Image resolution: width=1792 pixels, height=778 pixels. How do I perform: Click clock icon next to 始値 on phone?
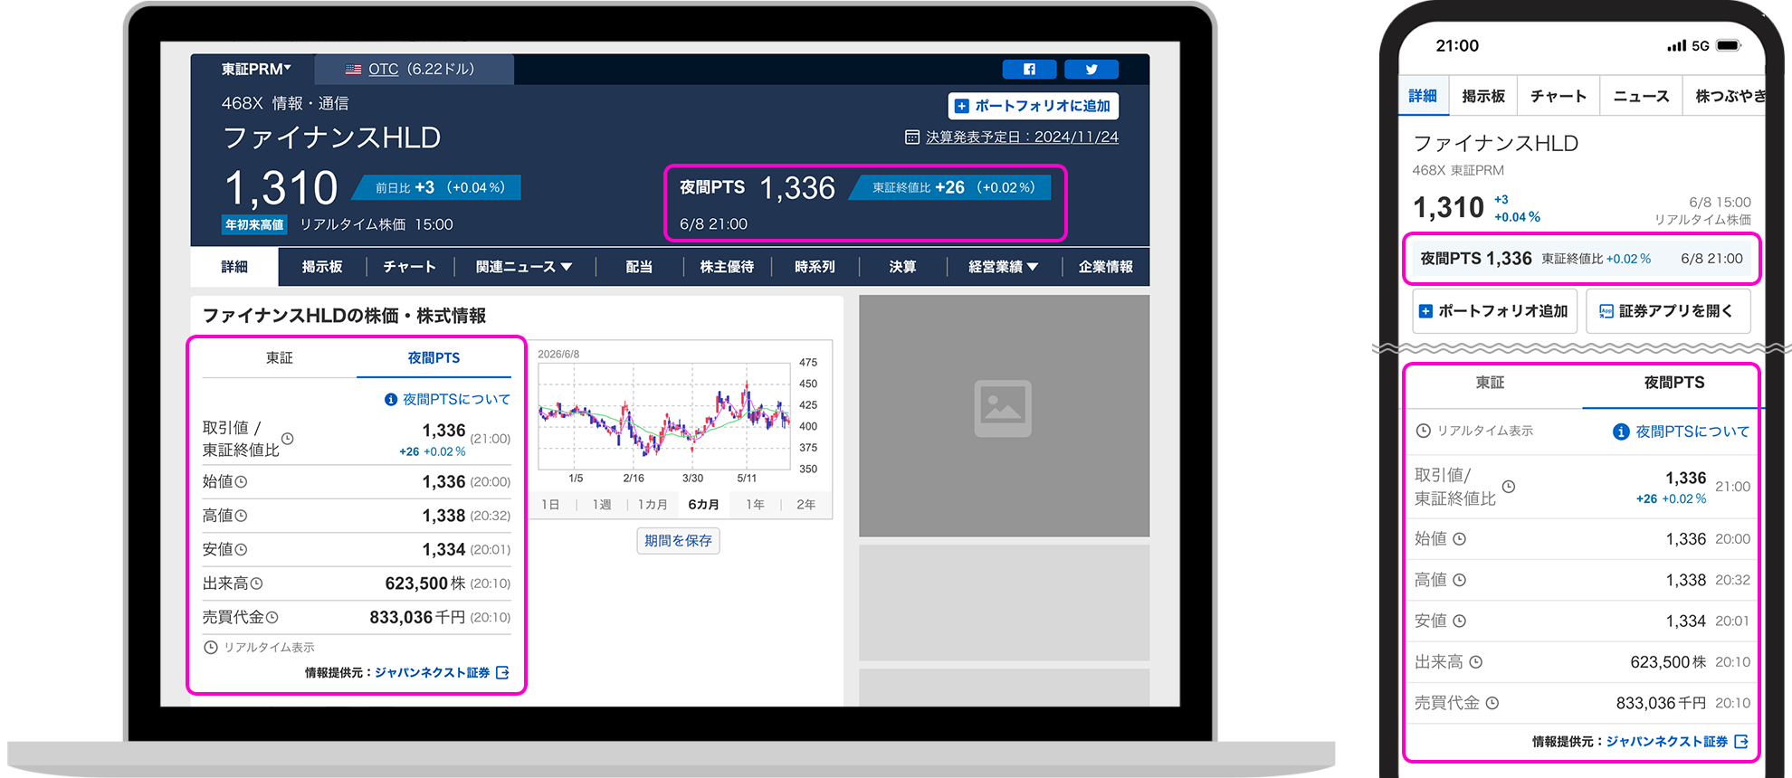(1459, 539)
